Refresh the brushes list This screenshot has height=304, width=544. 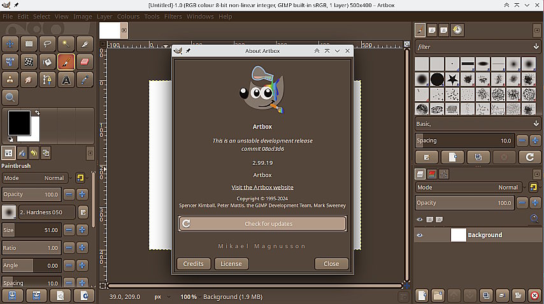pyautogui.click(x=530, y=157)
